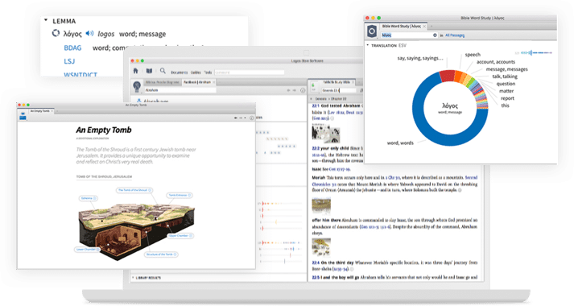Image resolution: width=574 pixels, height=306 pixels.
Task: Open Search magnifier in Logos toolbar
Action: pyautogui.click(x=163, y=71)
